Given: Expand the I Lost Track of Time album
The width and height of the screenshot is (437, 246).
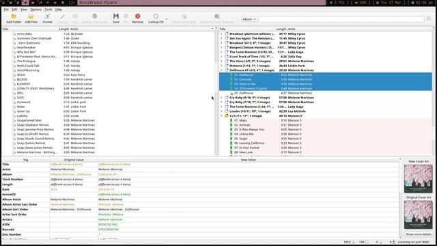Looking at the screenshot, I should click(221, 57).
